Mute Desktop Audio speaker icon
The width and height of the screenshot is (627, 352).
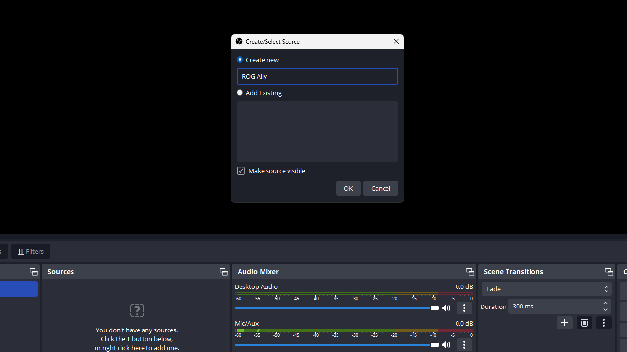446,308
